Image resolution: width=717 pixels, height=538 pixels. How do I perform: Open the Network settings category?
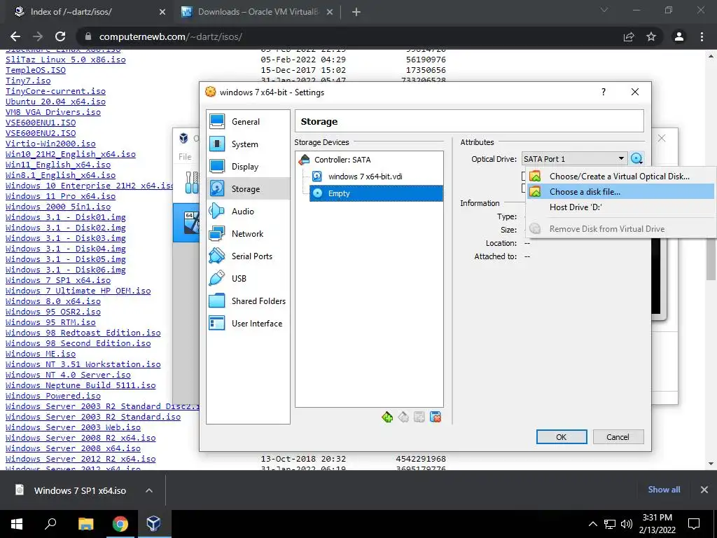[248, 233]
